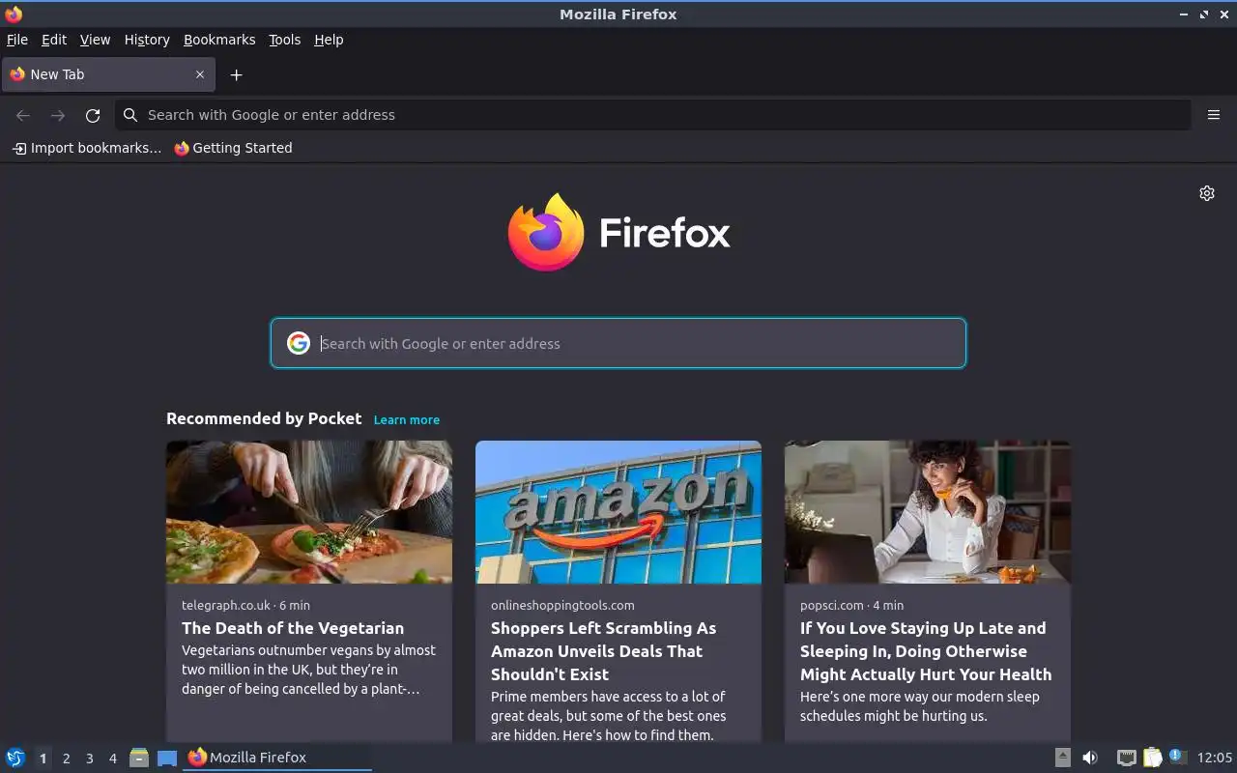1237x773 pixels.
Task: Open the Tools menu
Action: pos(285,40)
